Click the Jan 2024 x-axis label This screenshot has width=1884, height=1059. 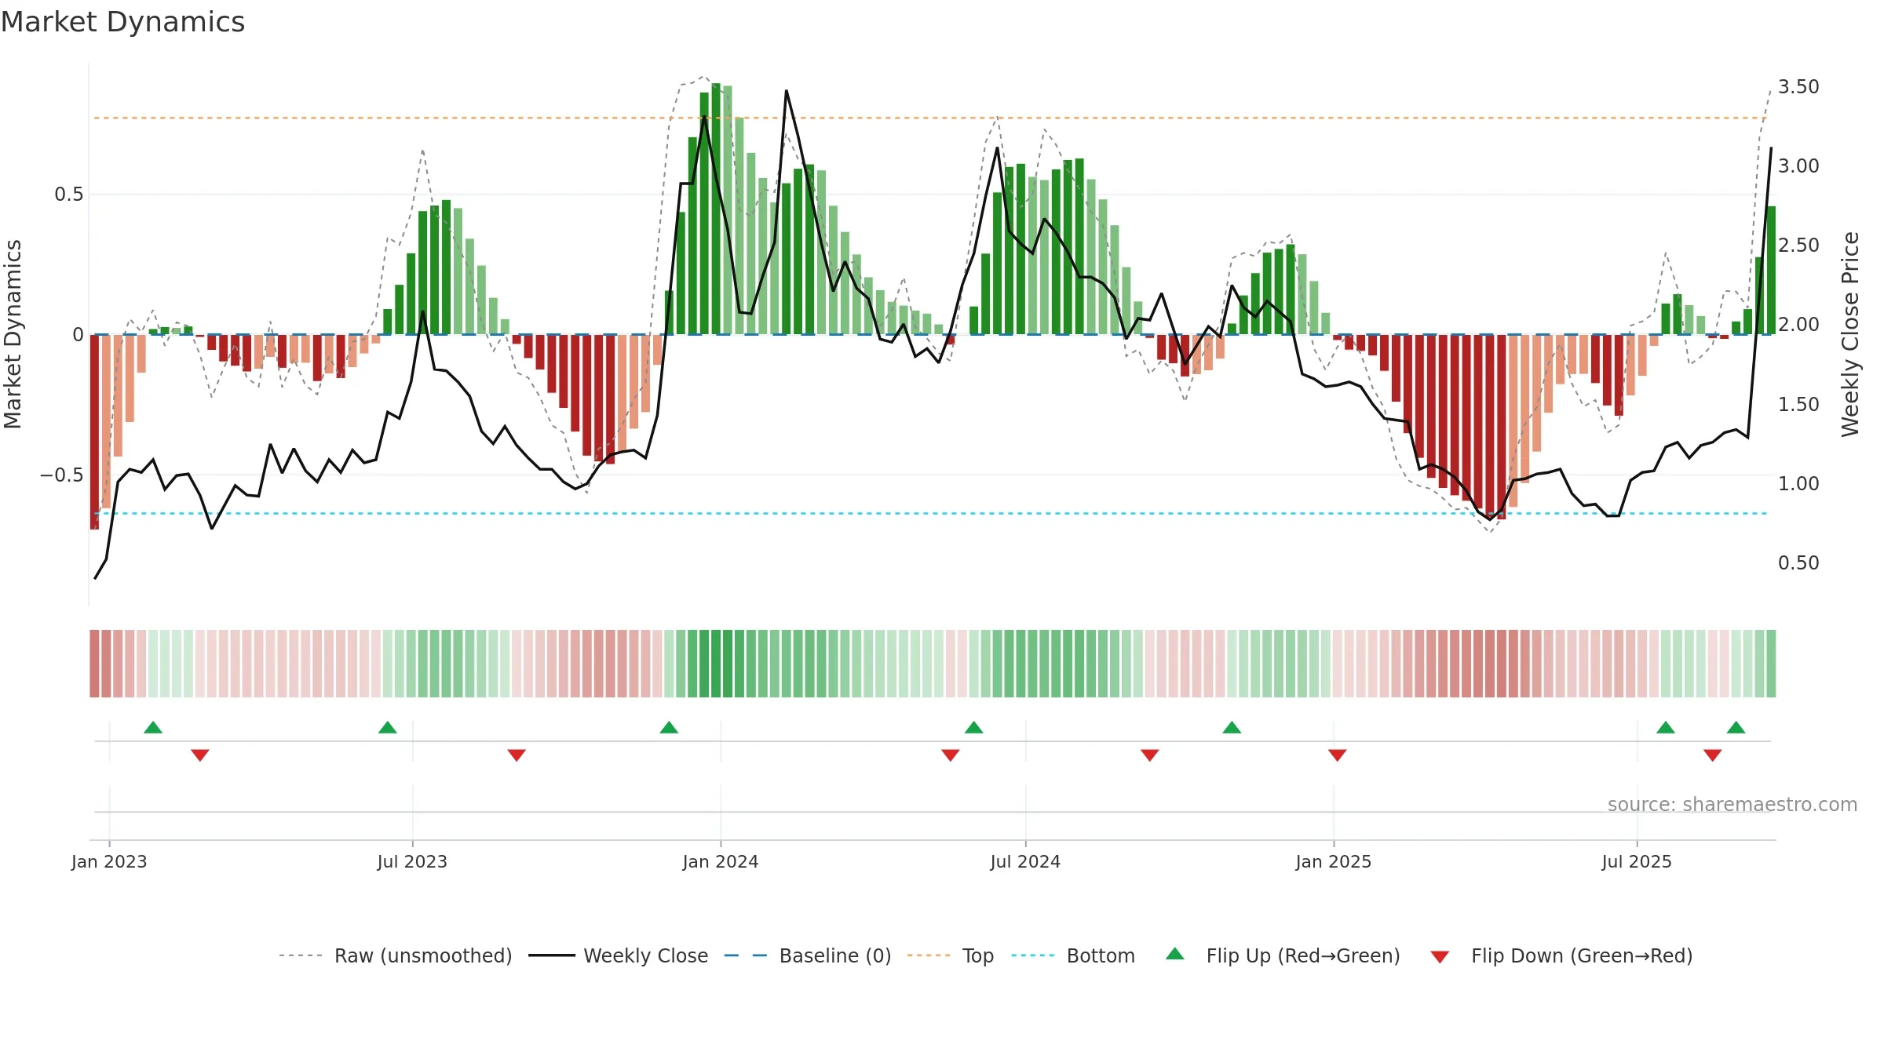click(x=721, y=861)
